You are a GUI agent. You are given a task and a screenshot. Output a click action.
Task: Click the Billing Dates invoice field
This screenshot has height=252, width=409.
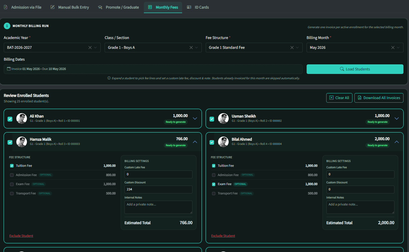[x=153, y=69]
